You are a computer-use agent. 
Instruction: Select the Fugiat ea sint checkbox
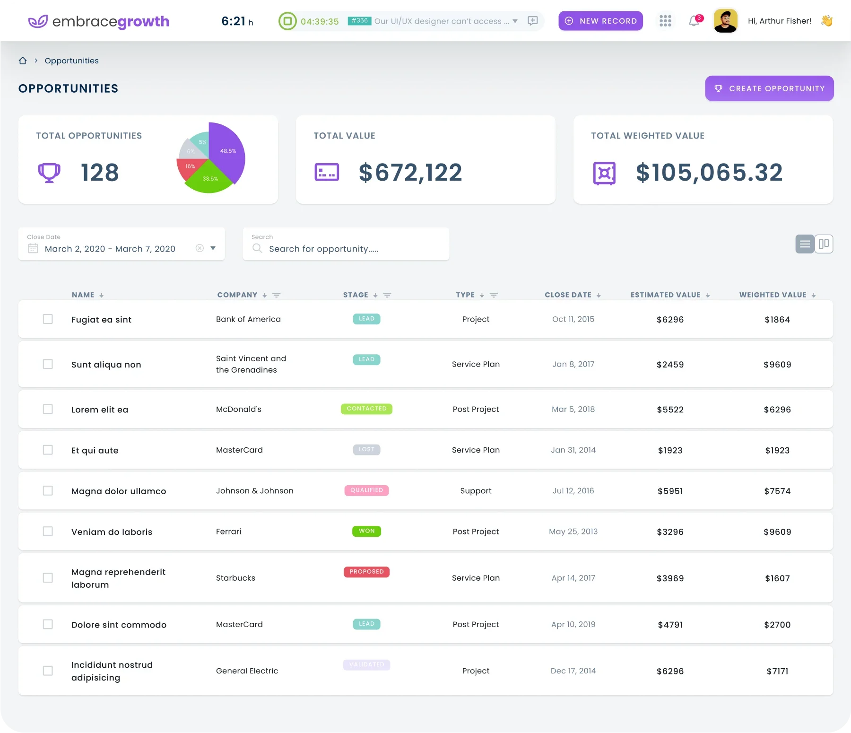coord(48,319)
